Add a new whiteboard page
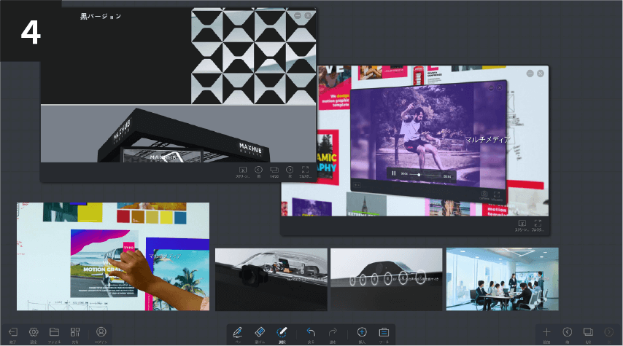The width and height of the screenshot is (623, 346). [546, 333]
